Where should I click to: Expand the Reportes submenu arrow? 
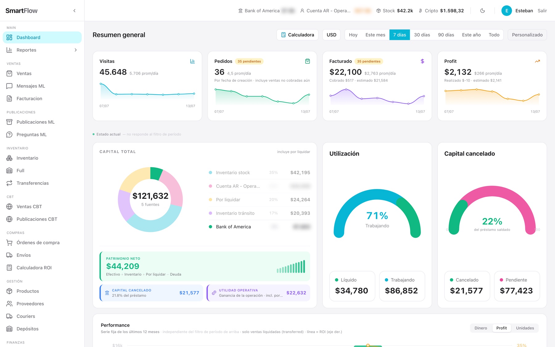coord(76,50)
